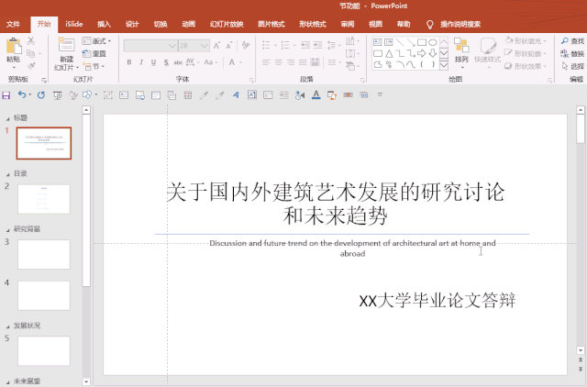Click the align left paragraph icon
This screenshot has height=387, width=587.
pos(266,62)
